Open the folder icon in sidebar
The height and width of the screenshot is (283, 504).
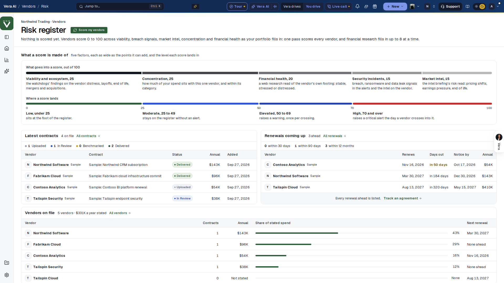[x=7, y=263]
